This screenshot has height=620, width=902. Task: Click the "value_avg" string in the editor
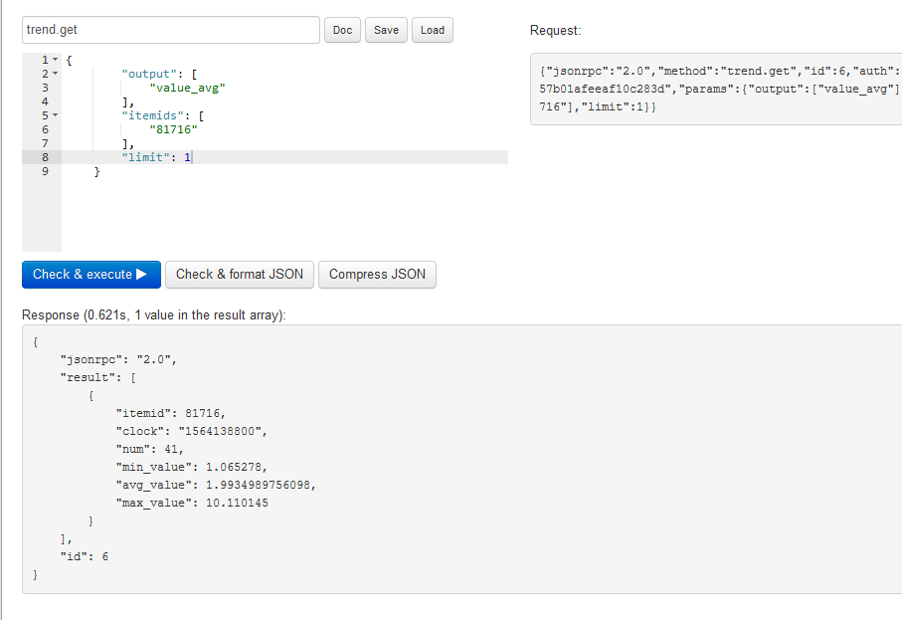(x=187, y=88)
